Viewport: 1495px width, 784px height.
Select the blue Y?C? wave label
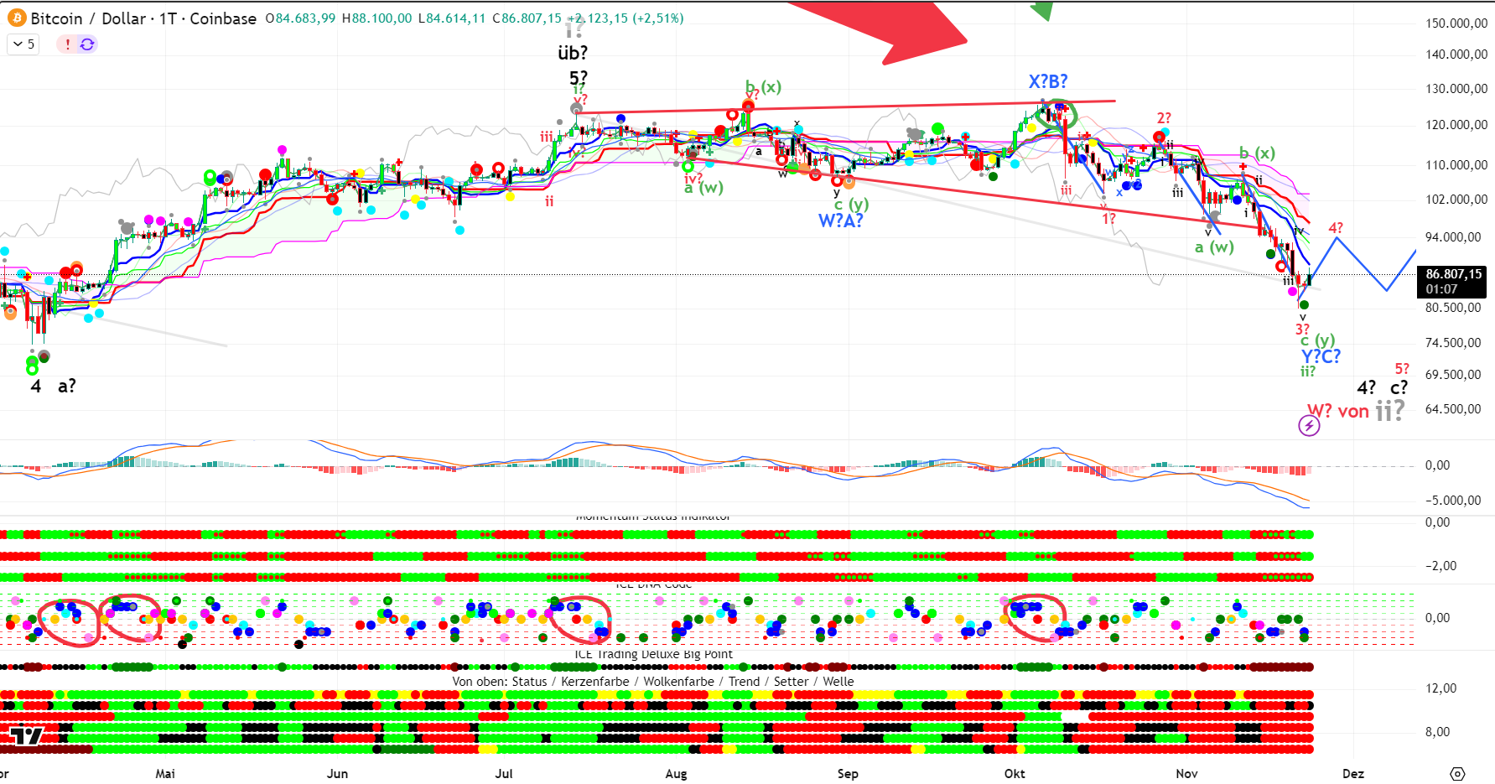1321,356
